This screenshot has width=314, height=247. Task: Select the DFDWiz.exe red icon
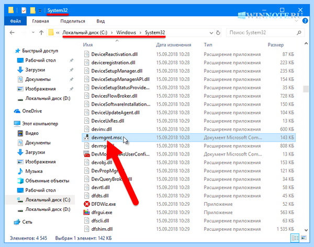86,204
